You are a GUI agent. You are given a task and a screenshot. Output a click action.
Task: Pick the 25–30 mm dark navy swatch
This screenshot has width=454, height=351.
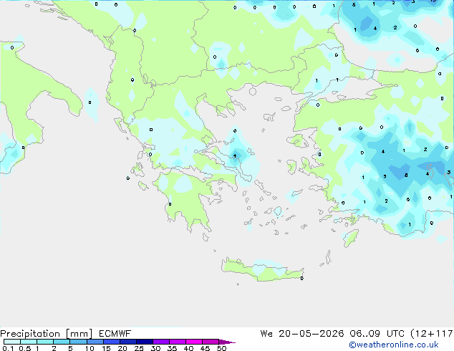click(x=145, y=342)
